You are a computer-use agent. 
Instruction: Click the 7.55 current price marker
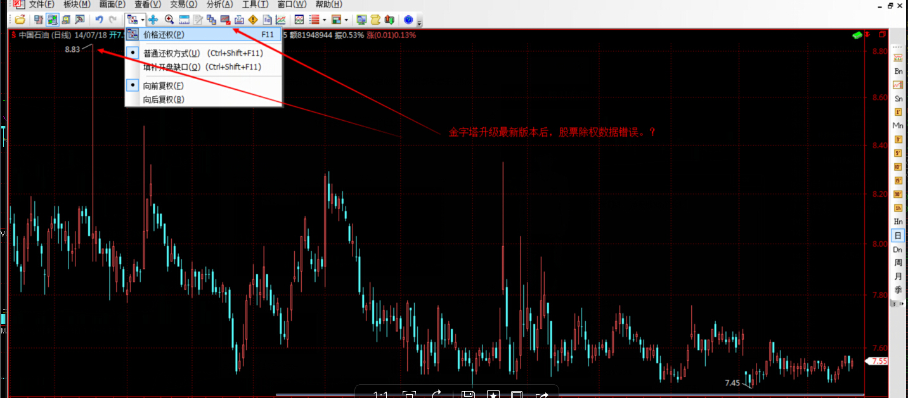click(x=879, y=361)
